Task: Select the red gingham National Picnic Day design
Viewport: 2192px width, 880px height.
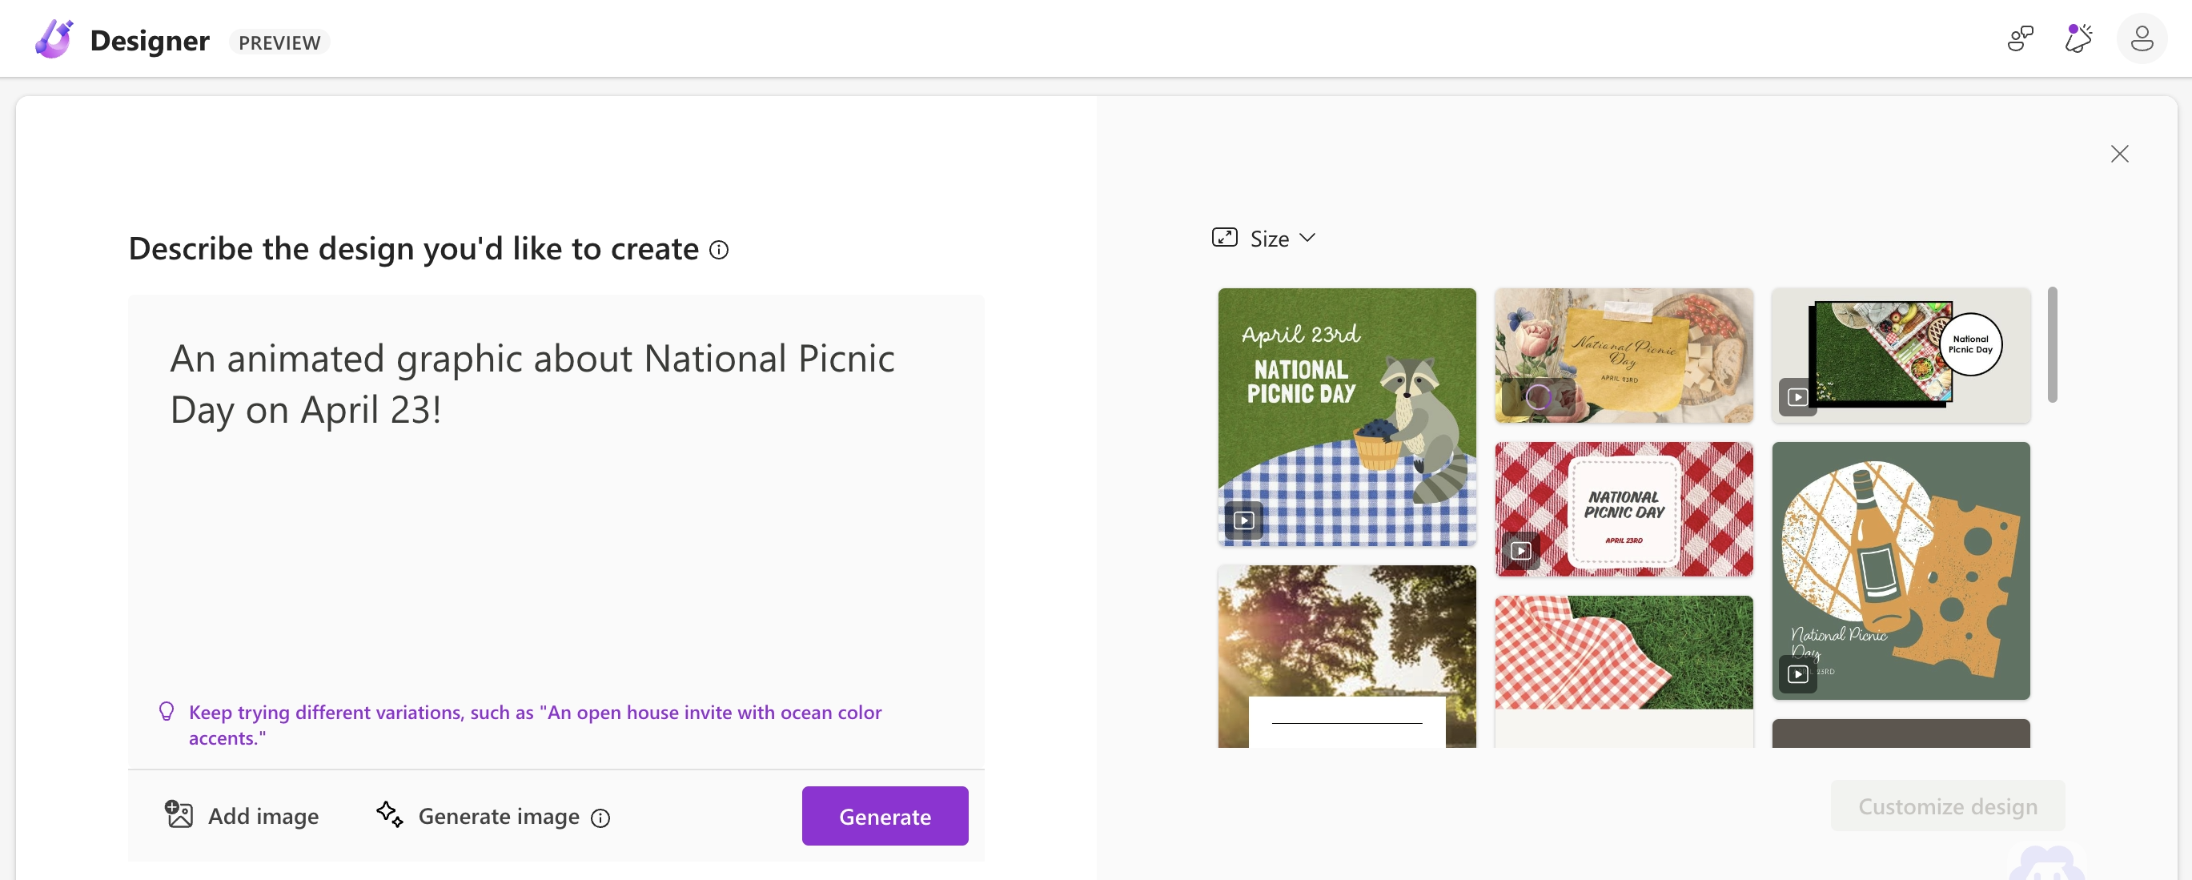Action: click(1623, 508)
